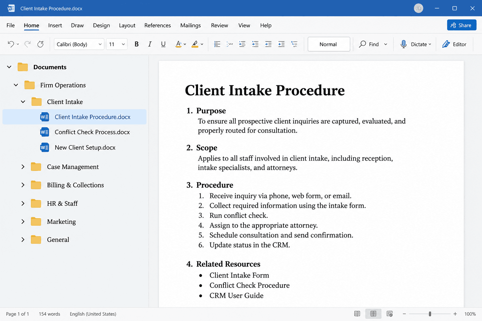Open Conflict Check Process.docx file
This screenshot has width=482, height=321.
(x=92, y=132)
